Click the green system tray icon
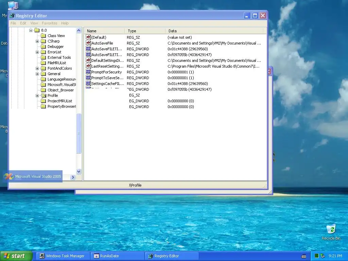This screenshot has width=348, height=261. [x=317, y=256]
